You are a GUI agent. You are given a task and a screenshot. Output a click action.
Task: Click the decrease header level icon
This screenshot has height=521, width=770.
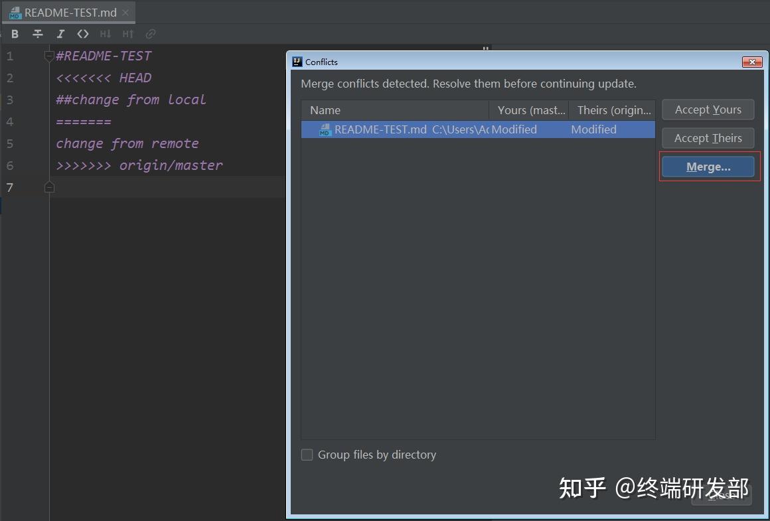click(105, 34)
